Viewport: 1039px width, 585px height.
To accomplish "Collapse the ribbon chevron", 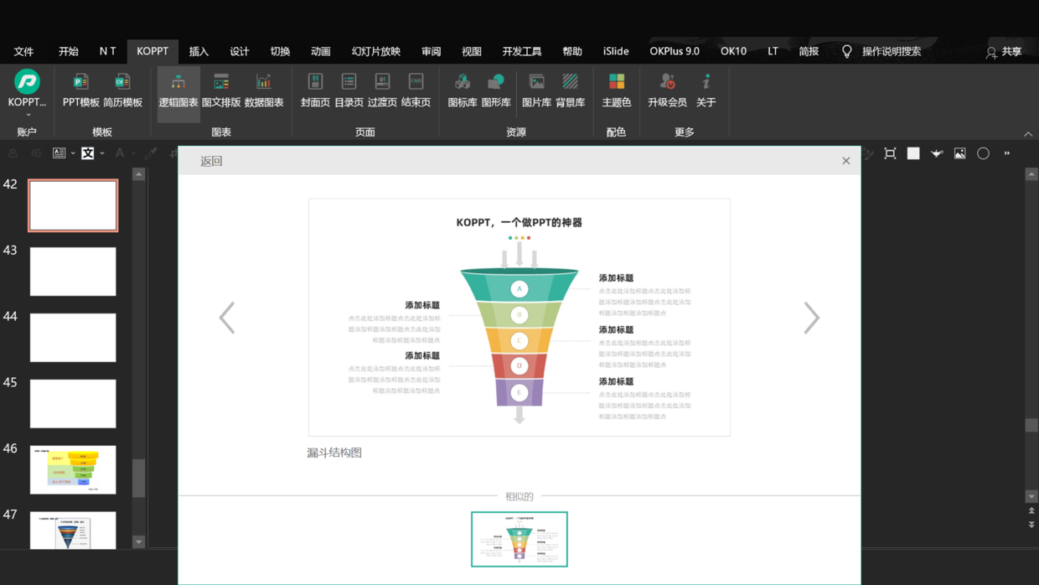I will click(1028, 134).
